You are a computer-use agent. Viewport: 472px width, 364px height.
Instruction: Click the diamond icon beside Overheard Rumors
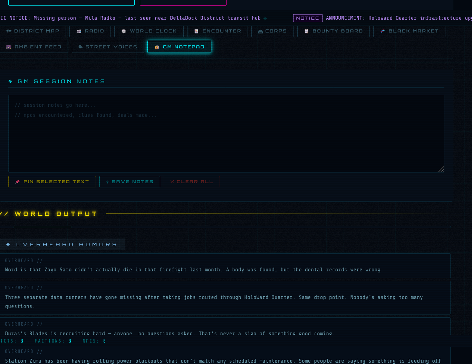(x=8, y=244)
